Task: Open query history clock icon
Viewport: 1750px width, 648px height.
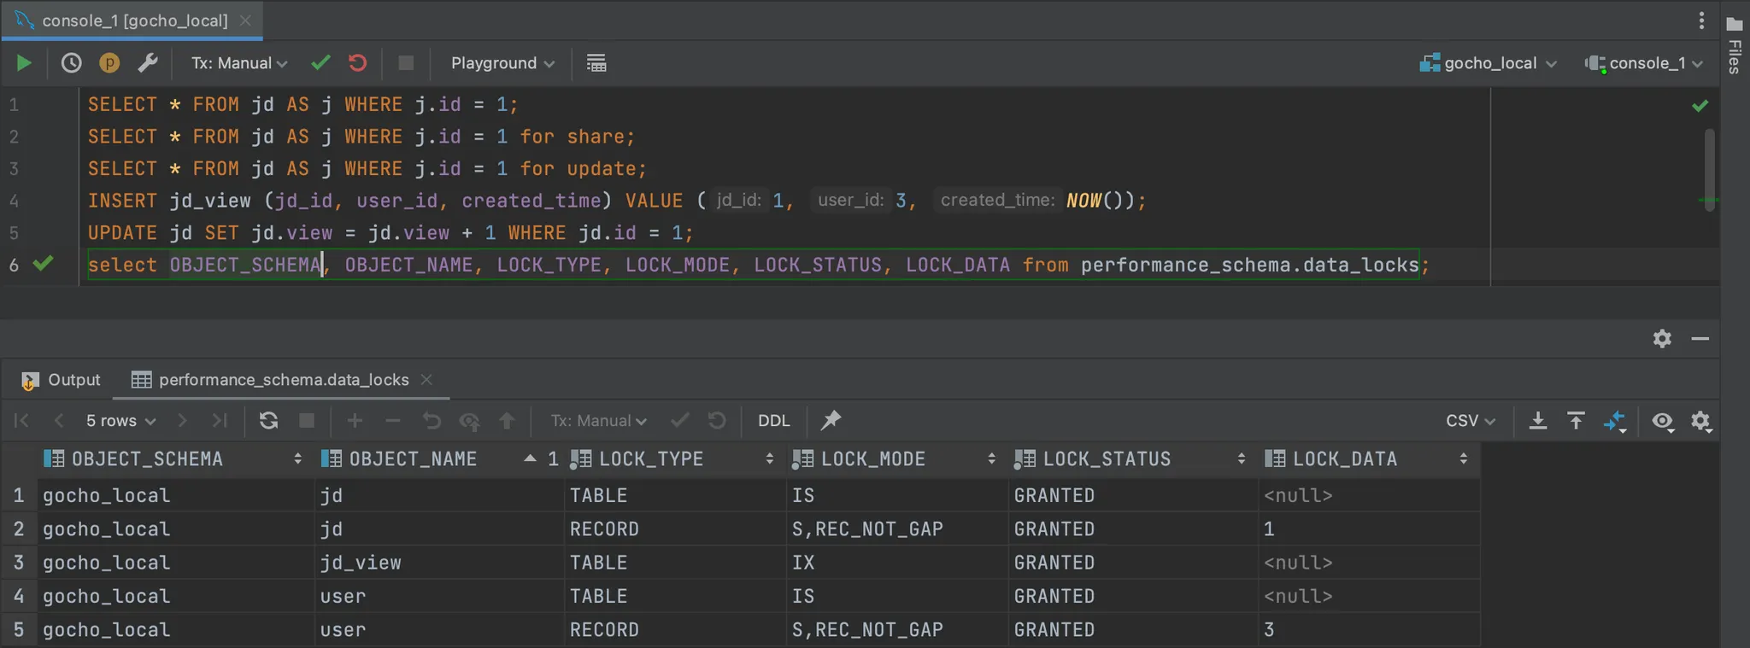Action: (72, 63)
